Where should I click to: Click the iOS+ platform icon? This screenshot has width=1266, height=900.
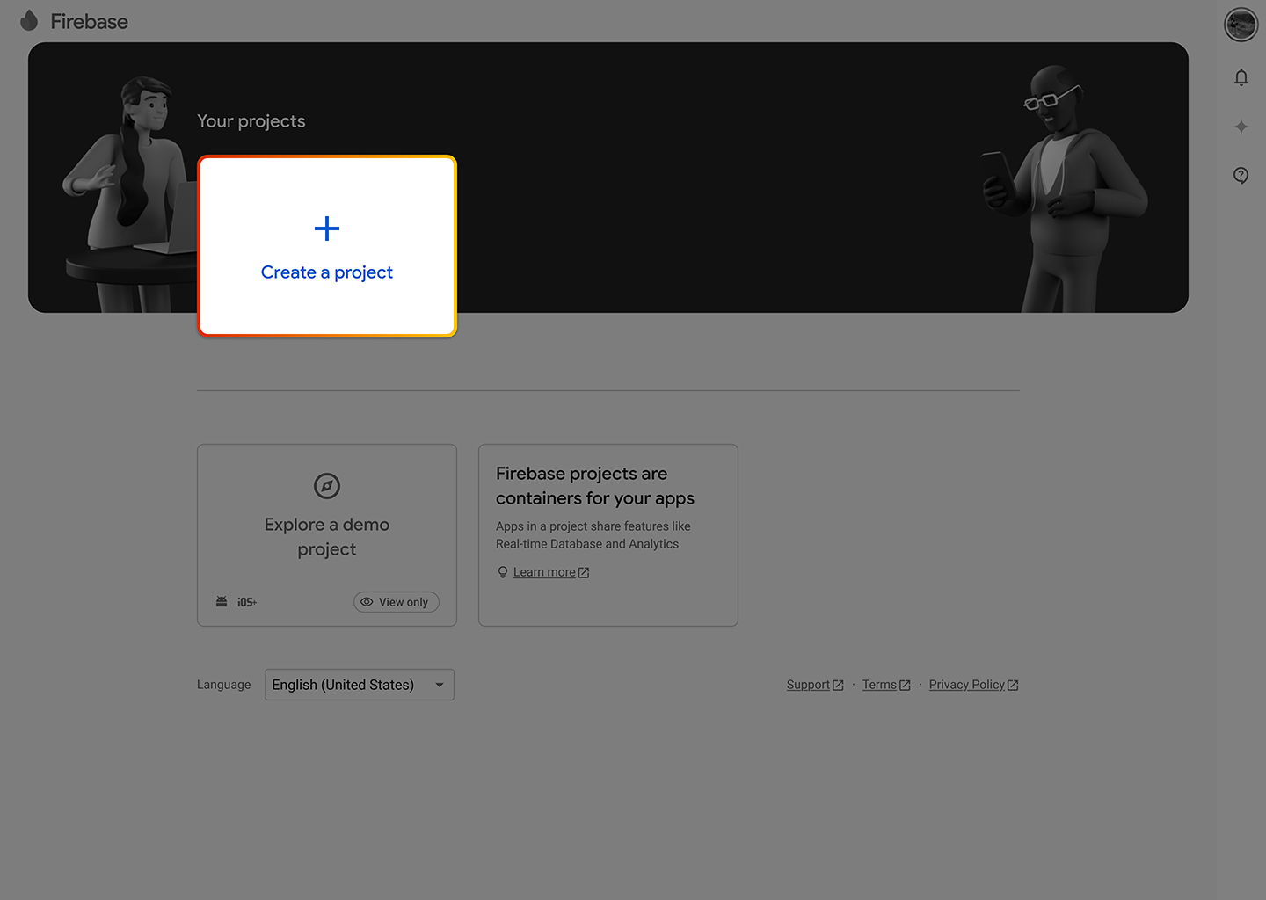247,602
